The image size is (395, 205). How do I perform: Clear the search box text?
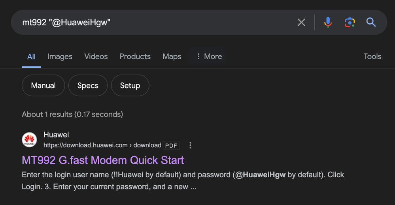[x=301, y=23]
